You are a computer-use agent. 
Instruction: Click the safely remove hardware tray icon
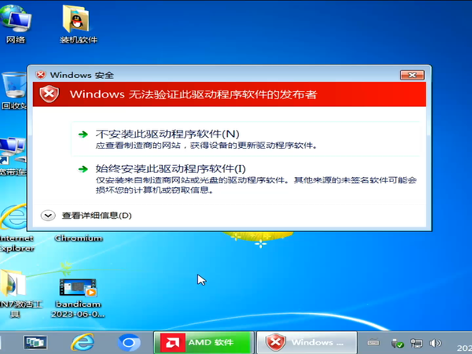pyautogui.click(x=397, y=343)
